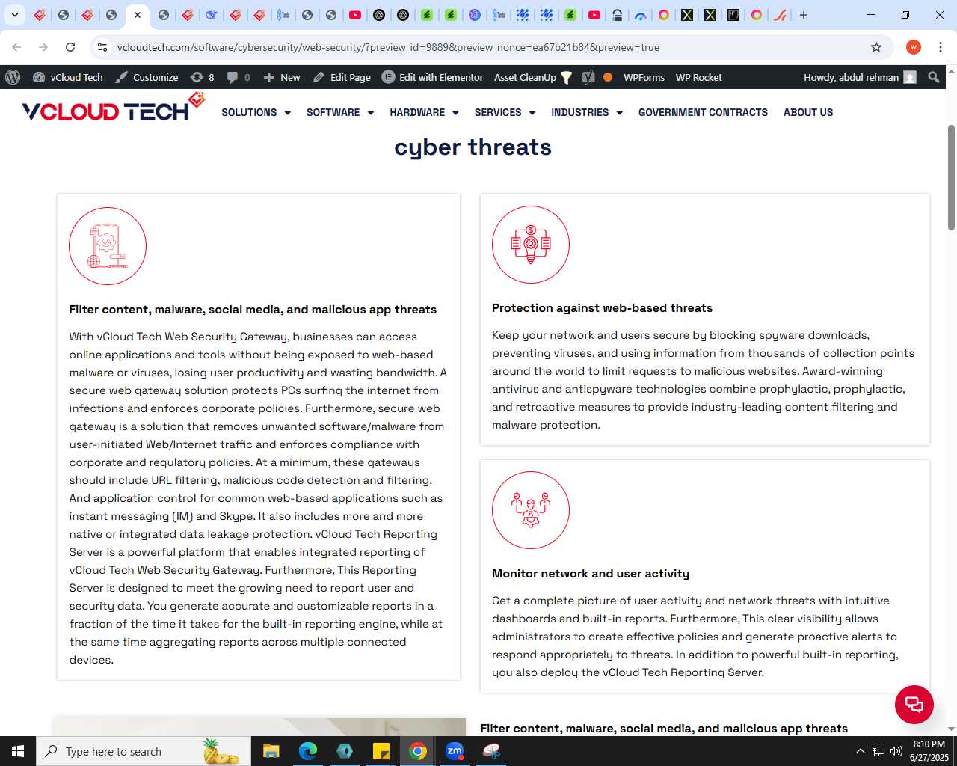Open the New content menu in admin bar
The height and width of the screenshot is (766, 957).
click(282, 77)
